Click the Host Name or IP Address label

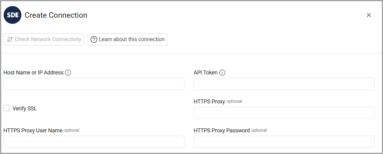(33, 73)
